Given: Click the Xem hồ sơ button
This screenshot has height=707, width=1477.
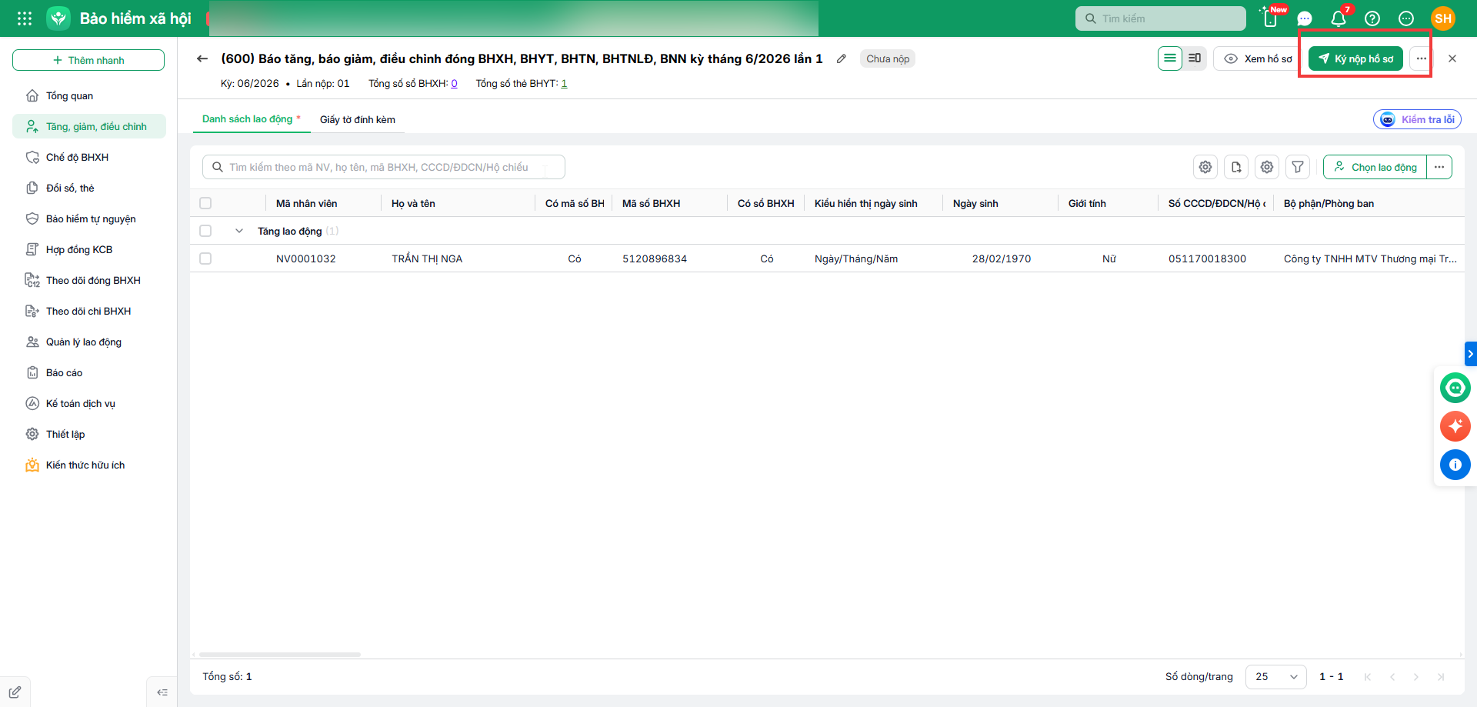Looking at the screenshot, I should pyautogui.click(x=1259, y=58).
